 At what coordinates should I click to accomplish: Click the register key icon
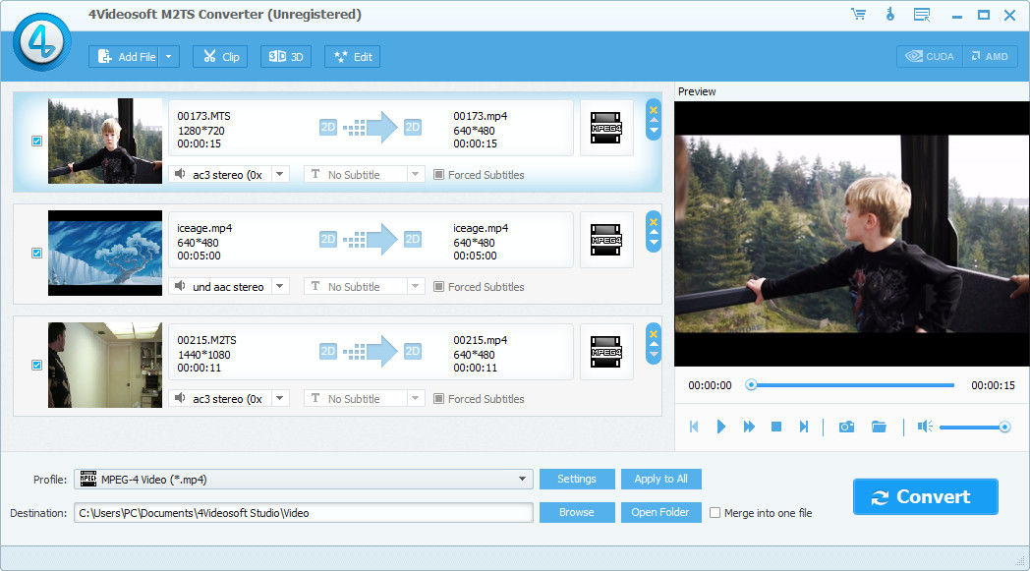890,15
